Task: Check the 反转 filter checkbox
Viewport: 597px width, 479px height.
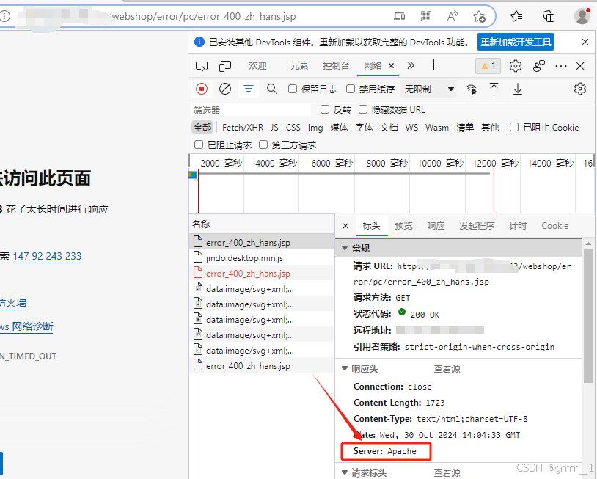Action: click(x=325, y=109)
